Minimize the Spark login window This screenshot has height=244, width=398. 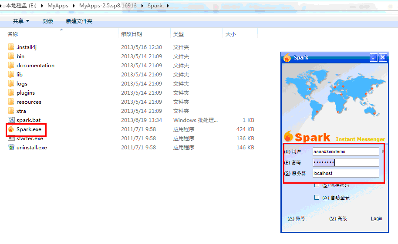tap(373, 58)
